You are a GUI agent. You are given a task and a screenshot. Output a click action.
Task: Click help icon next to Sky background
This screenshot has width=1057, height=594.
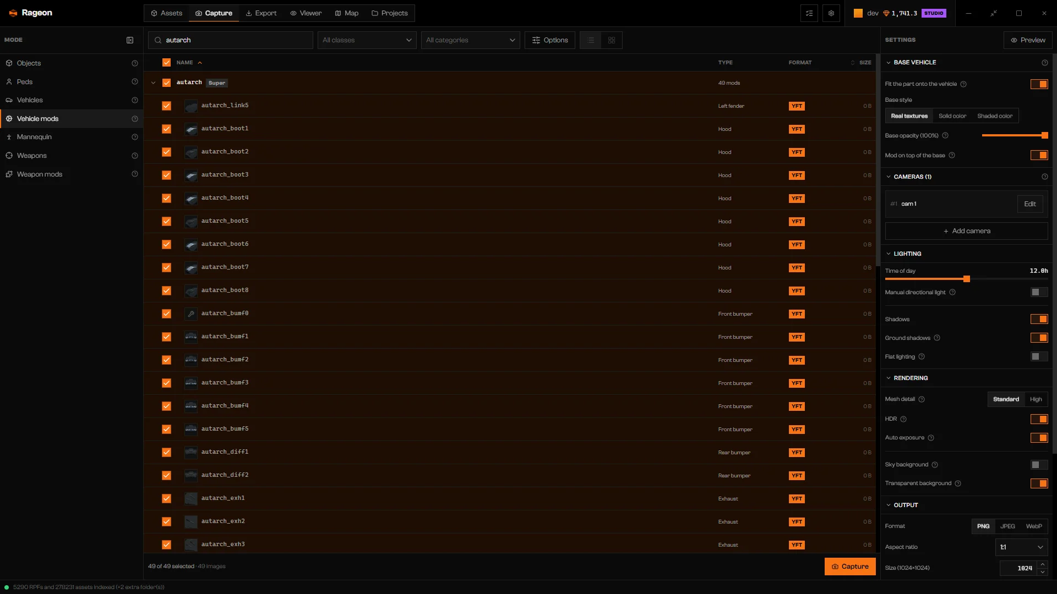(935, 465)
